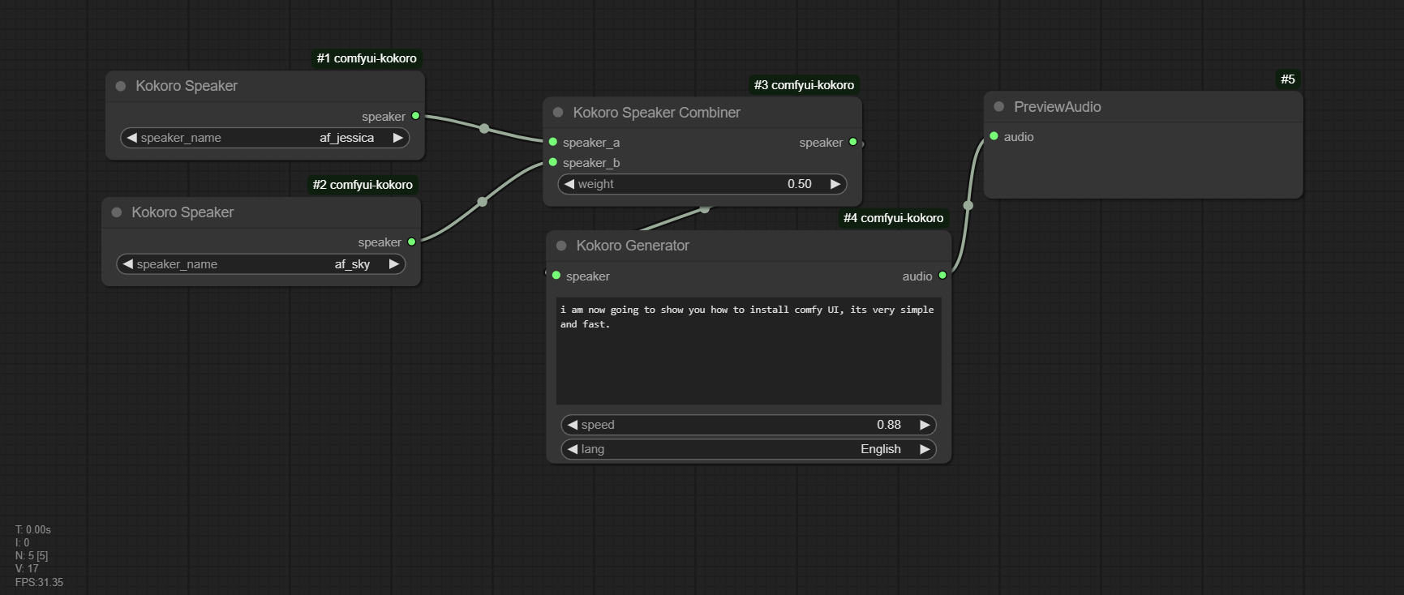This screenshot has width=1404, height=595.
Task: Click Combiner speaker output port
Action: (x=853, y=142)
